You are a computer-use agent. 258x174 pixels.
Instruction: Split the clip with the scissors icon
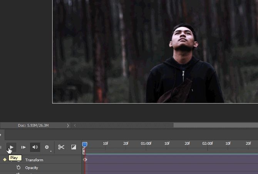(x=61, y=147)
